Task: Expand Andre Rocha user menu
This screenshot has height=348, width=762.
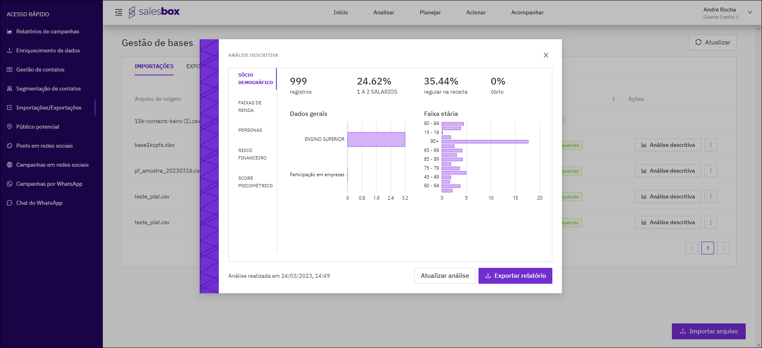Action: coord(750,12)
